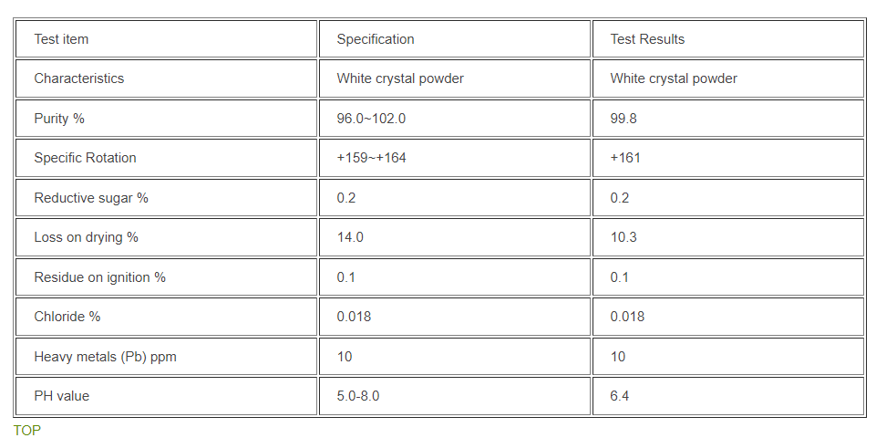Click the TOP link below the table
This screenshot has width=876, height=438.
[x=27, y=430]
